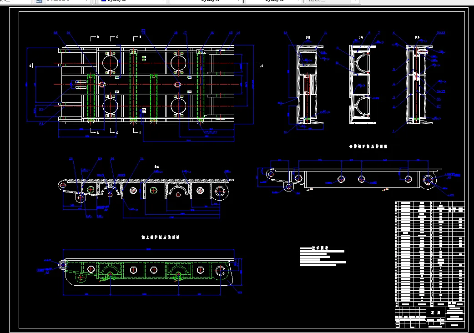Select the caption below the three section views
This screenshot has width=474, height=333.
pos(368,146)
